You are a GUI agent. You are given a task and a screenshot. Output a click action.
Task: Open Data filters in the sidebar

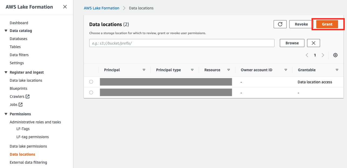click(x=19, y=55)
